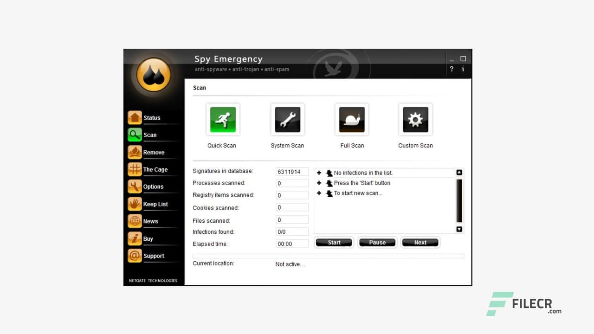Open Custom Scan via its gear icon
Viewport: 594px width, 334px height.
click(415, 119)
